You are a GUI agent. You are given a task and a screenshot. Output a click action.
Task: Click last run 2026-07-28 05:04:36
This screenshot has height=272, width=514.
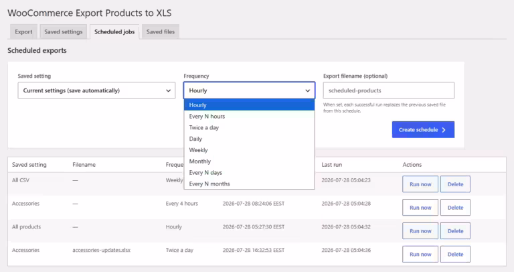click(346, 250)
